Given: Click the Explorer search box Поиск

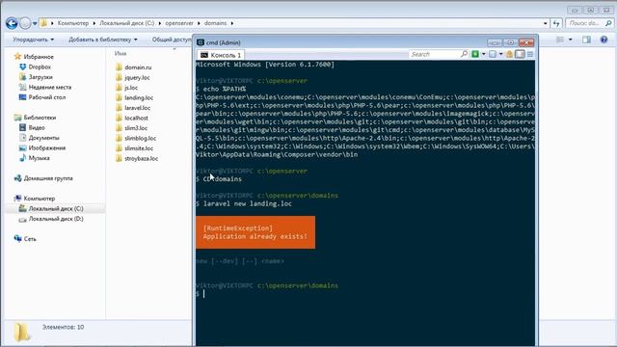Looking at the screenshot, I should pyautogui.click(x=589, y=23).
